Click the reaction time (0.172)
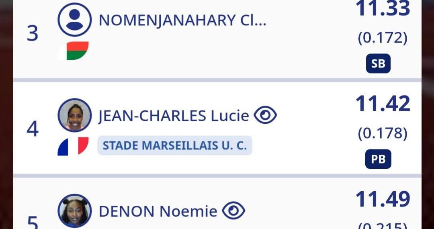This screenshot has height=229, width=434. (x=383, y=38)
